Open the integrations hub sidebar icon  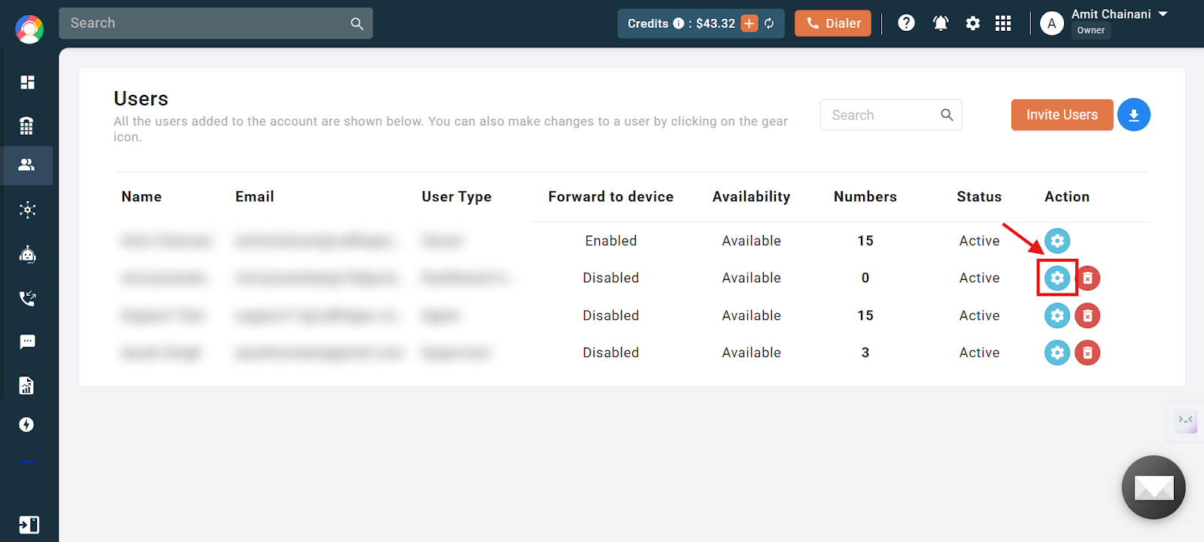click(28, 210)
